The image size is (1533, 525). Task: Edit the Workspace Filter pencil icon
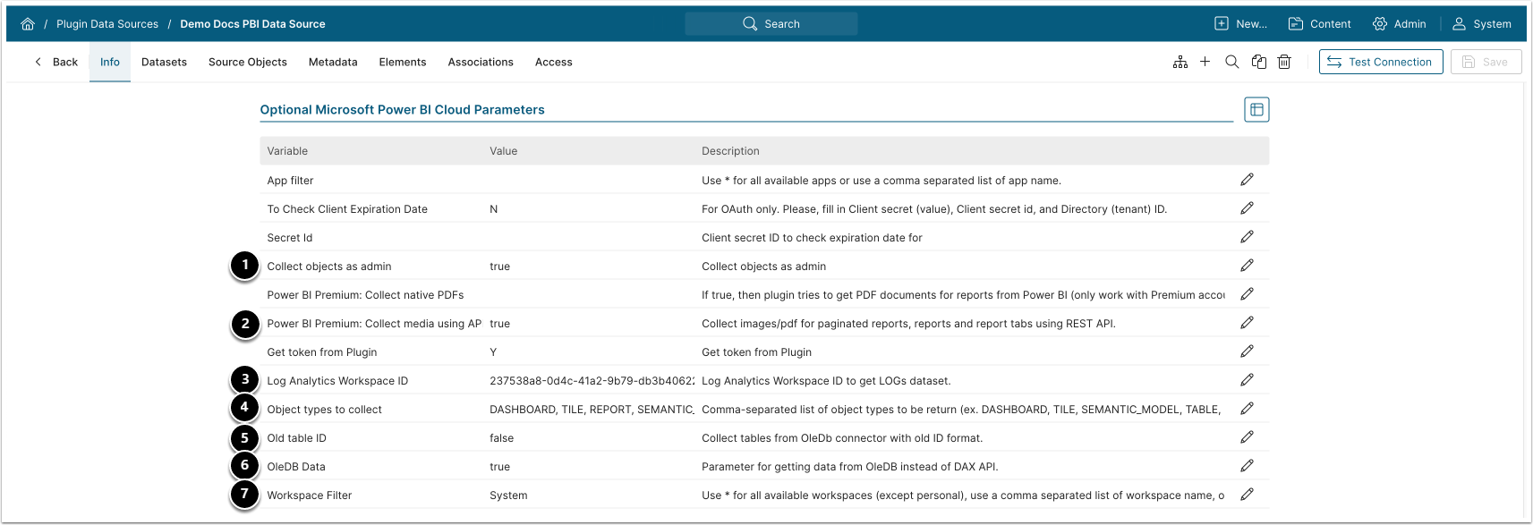pos(1247,495)
